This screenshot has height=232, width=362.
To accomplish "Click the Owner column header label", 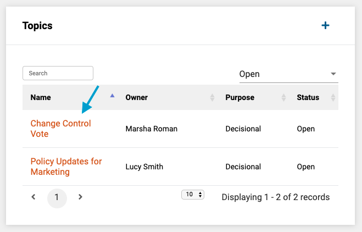I will [x=136, y=98].
